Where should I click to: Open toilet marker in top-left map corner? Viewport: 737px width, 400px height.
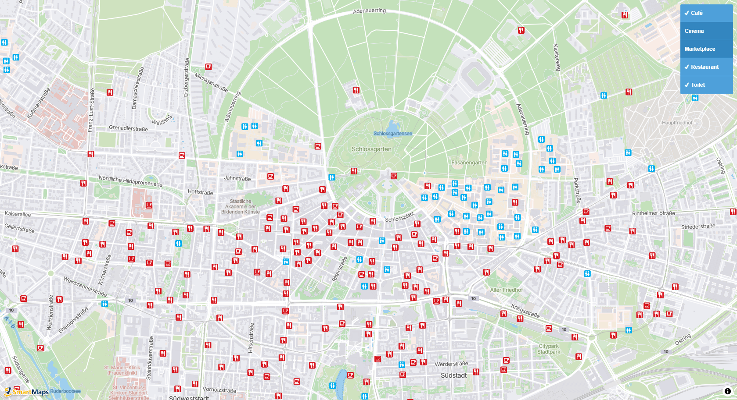click(x=4, y=42)
